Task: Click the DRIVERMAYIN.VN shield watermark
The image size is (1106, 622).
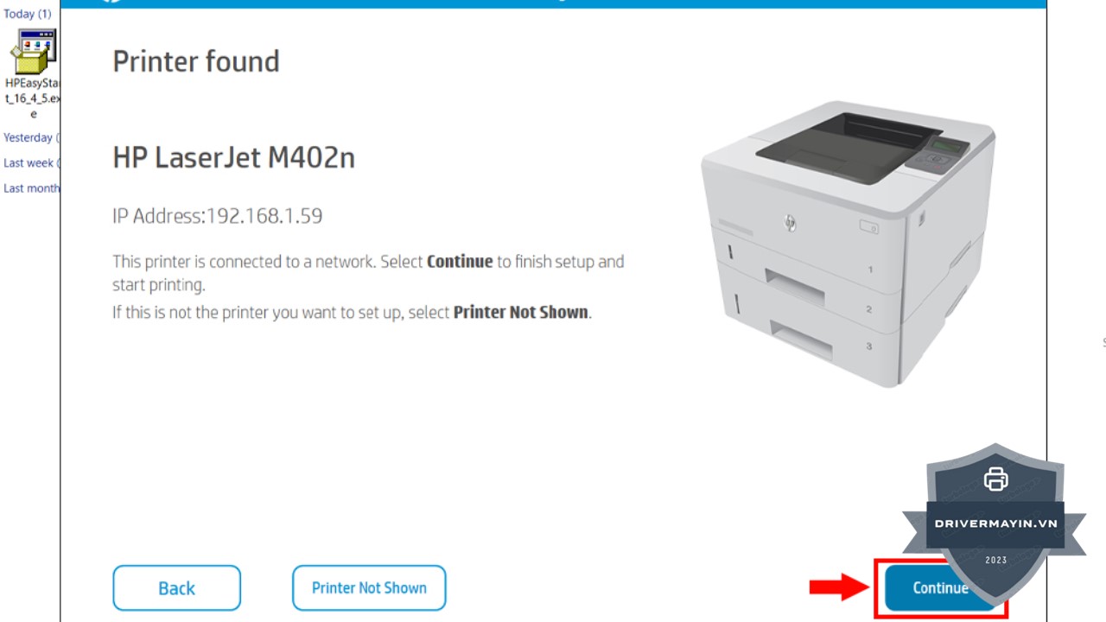Action: [995, 524]
